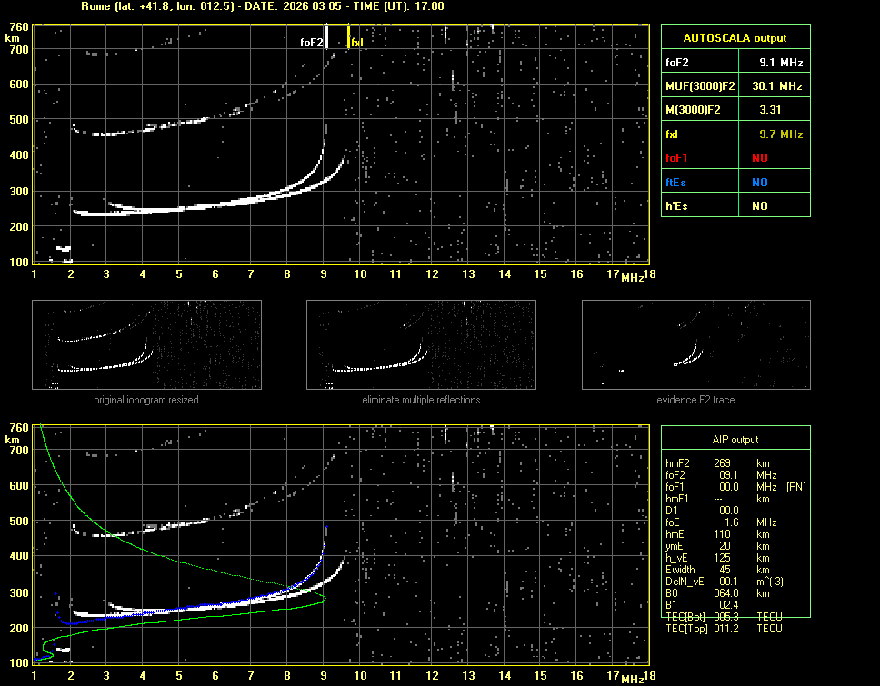Click the Rome date and time title

click(262, 6)
